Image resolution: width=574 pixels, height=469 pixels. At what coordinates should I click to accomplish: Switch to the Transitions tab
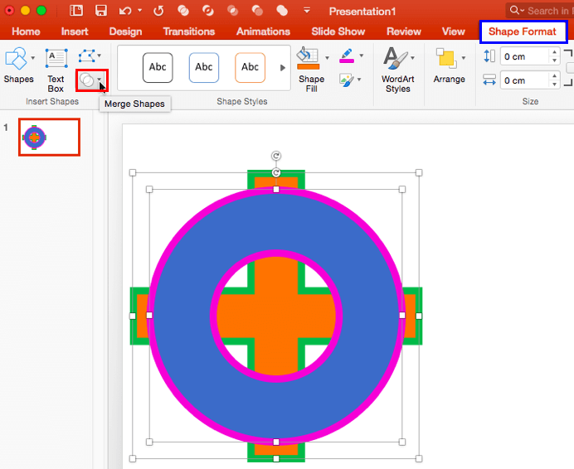pos(189,31)
